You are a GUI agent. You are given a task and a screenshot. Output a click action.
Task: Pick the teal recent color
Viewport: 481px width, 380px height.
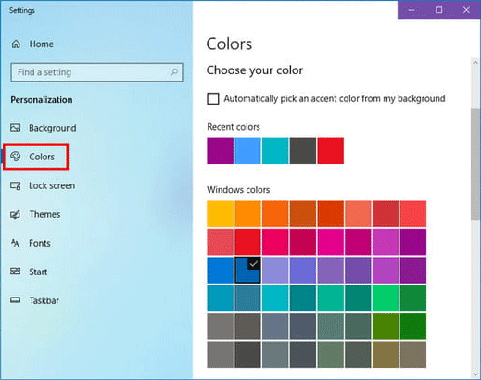tap(275, 151)
